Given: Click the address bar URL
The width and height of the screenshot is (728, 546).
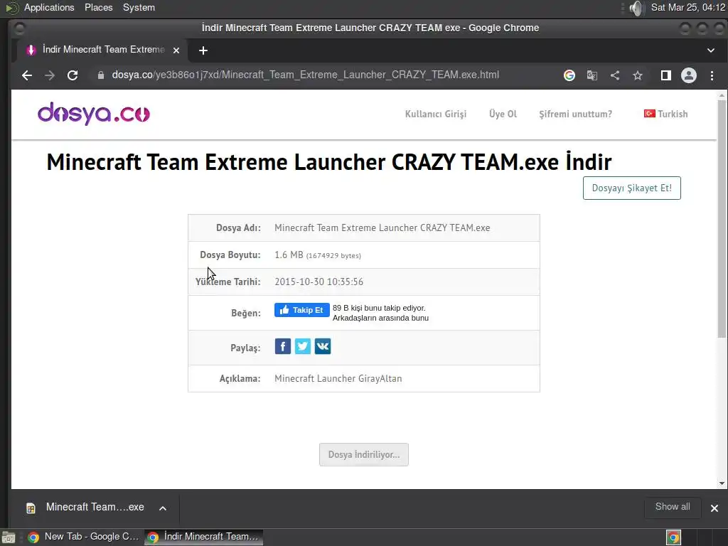Looking at the screenshot, I should 306,75.
